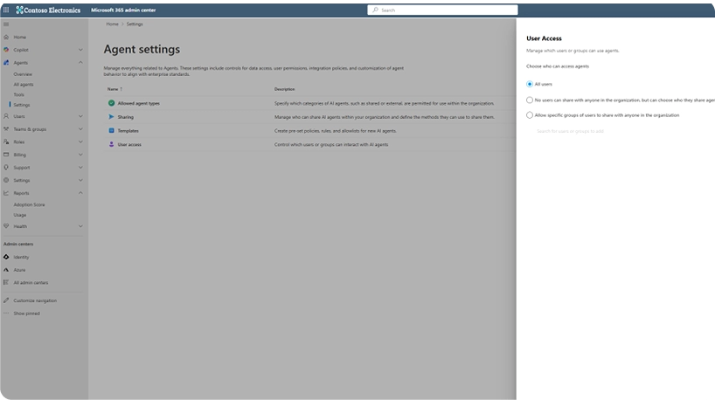The image size is (715, 400).
Task: Click the Agents icon in sidebar
Action: pyautogui.click(x=6, y=62)
